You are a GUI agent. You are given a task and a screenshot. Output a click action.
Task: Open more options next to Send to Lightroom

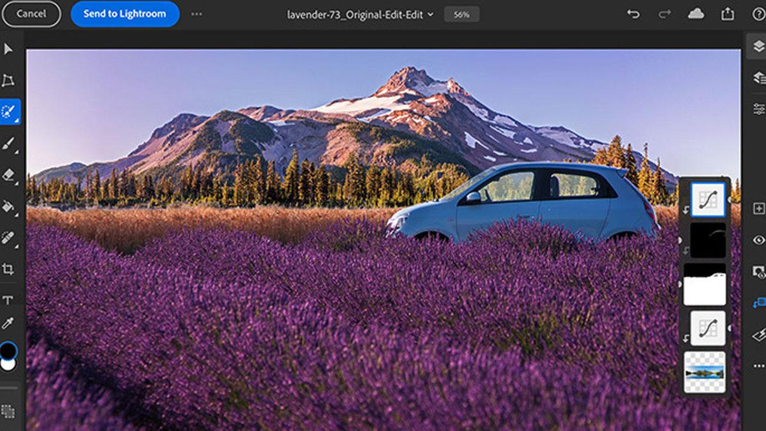click(x=196, y=13)
